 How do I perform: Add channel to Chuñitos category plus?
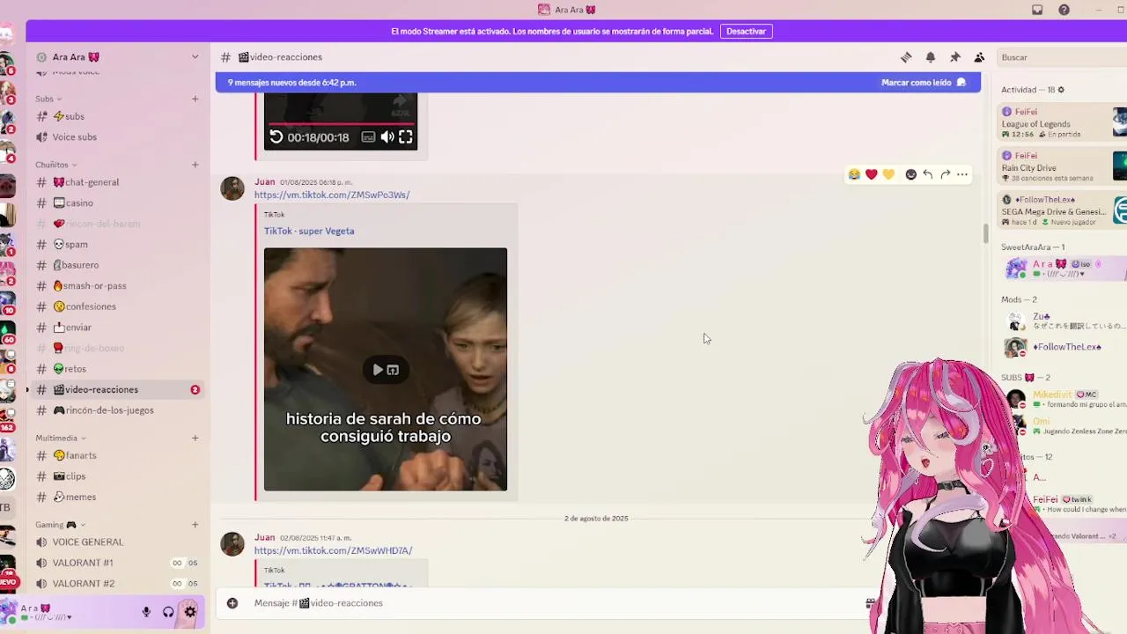(x=195, y=165)
